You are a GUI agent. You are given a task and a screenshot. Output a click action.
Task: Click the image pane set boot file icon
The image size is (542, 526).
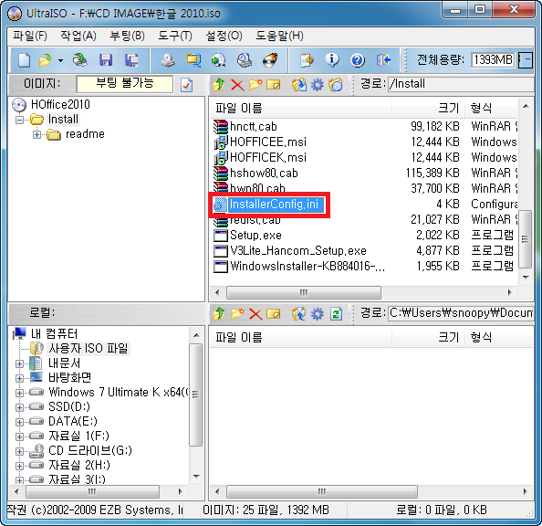[335, 84]
